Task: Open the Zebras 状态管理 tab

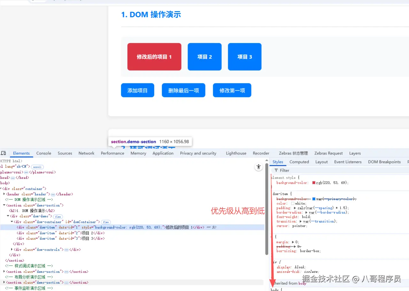Action: [293, 153]
